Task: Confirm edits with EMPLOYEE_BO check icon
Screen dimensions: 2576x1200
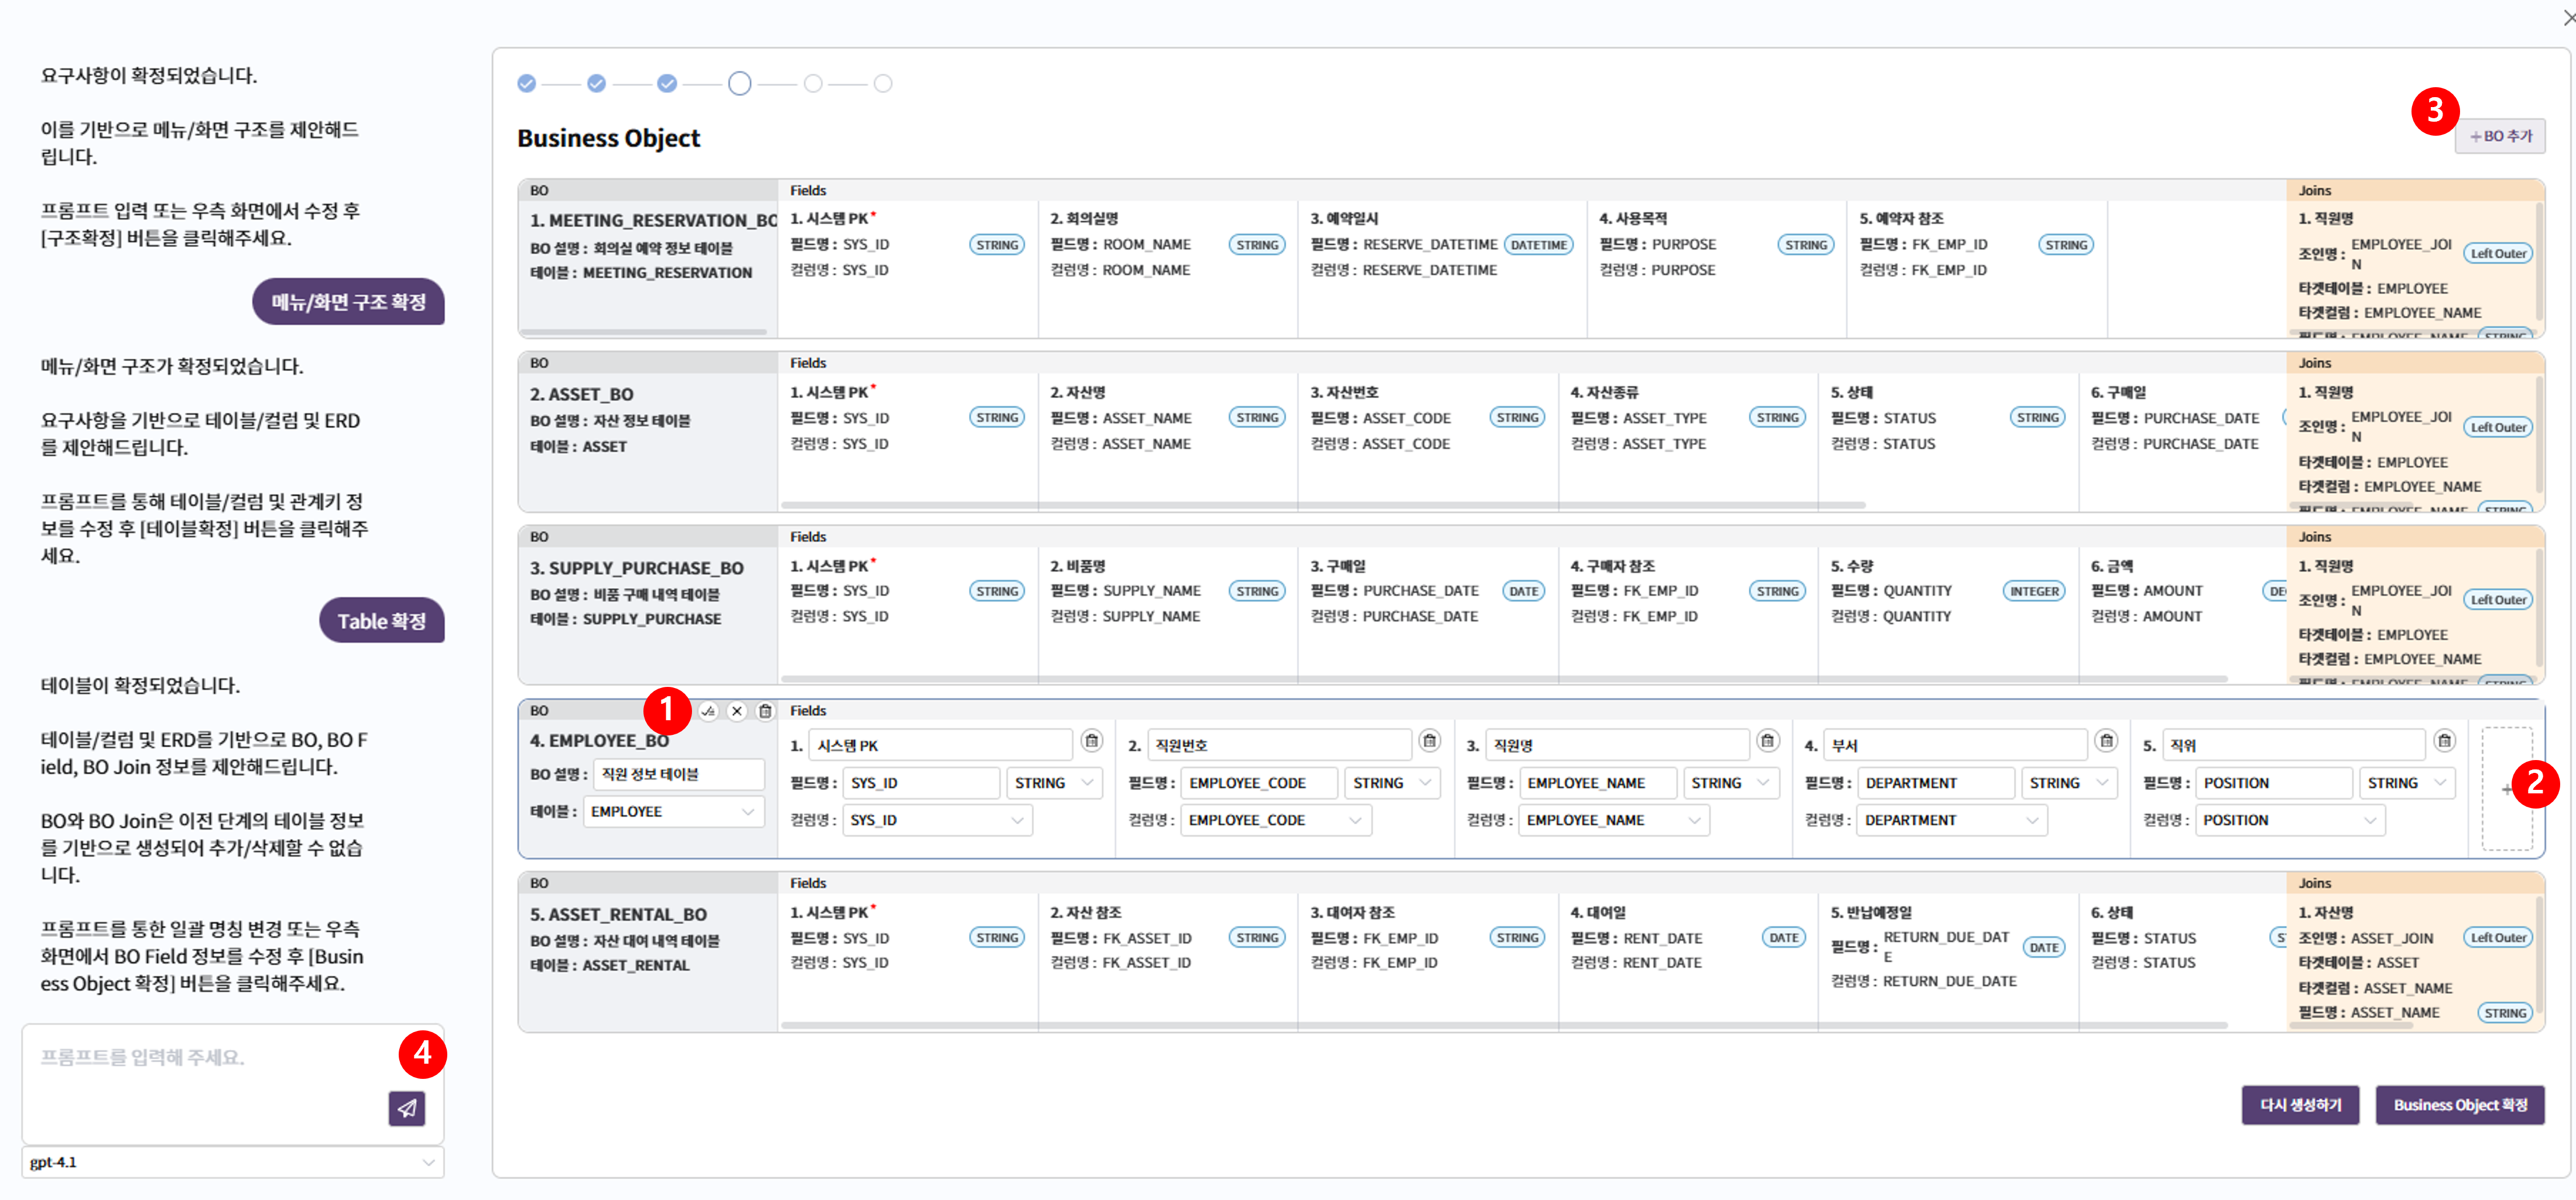Action: pos(708,711)
